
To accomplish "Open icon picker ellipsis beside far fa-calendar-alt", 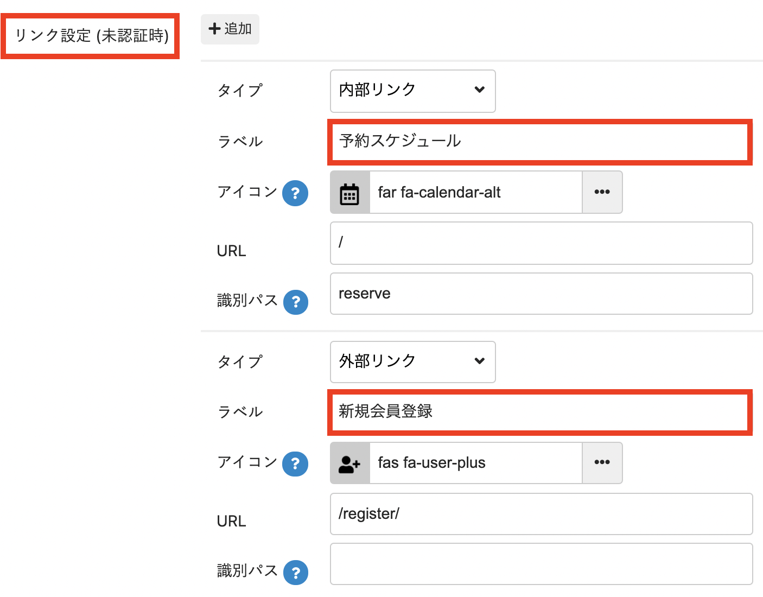I will (x=602, y=193).
